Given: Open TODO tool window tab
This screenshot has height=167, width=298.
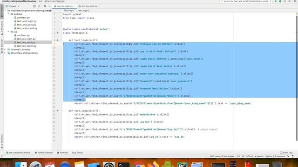Looking at the screenshot, I should (x=77, y=153).
